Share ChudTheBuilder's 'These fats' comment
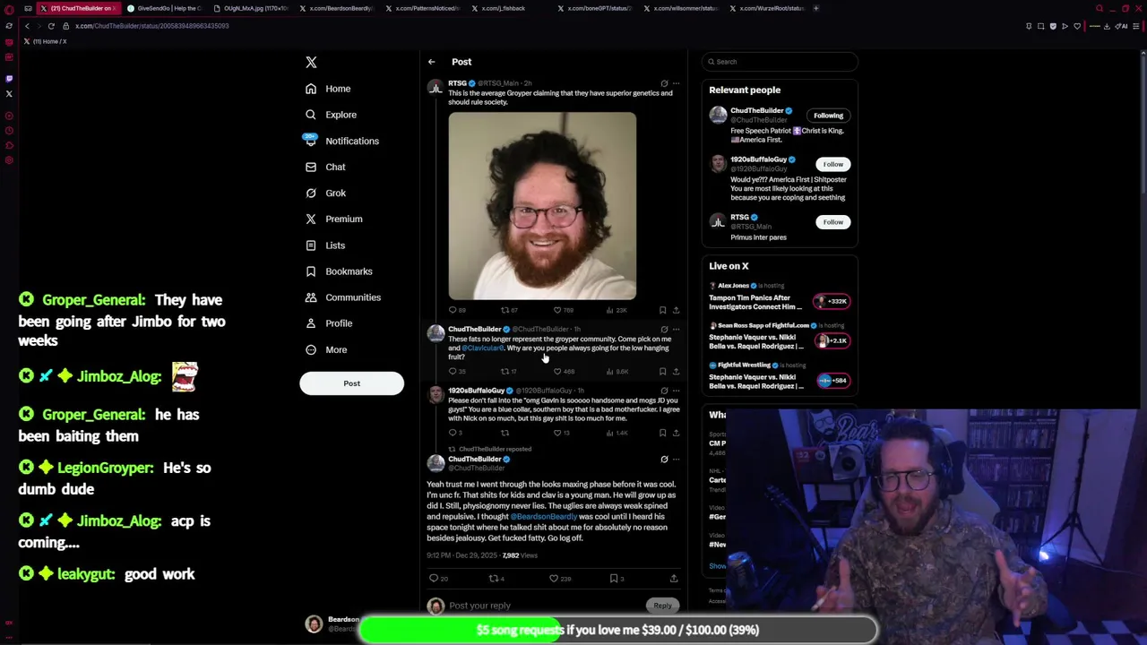 coord(676,371)
